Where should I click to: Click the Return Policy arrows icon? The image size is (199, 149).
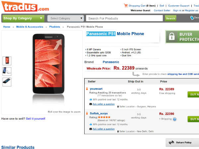pos(171,142)
